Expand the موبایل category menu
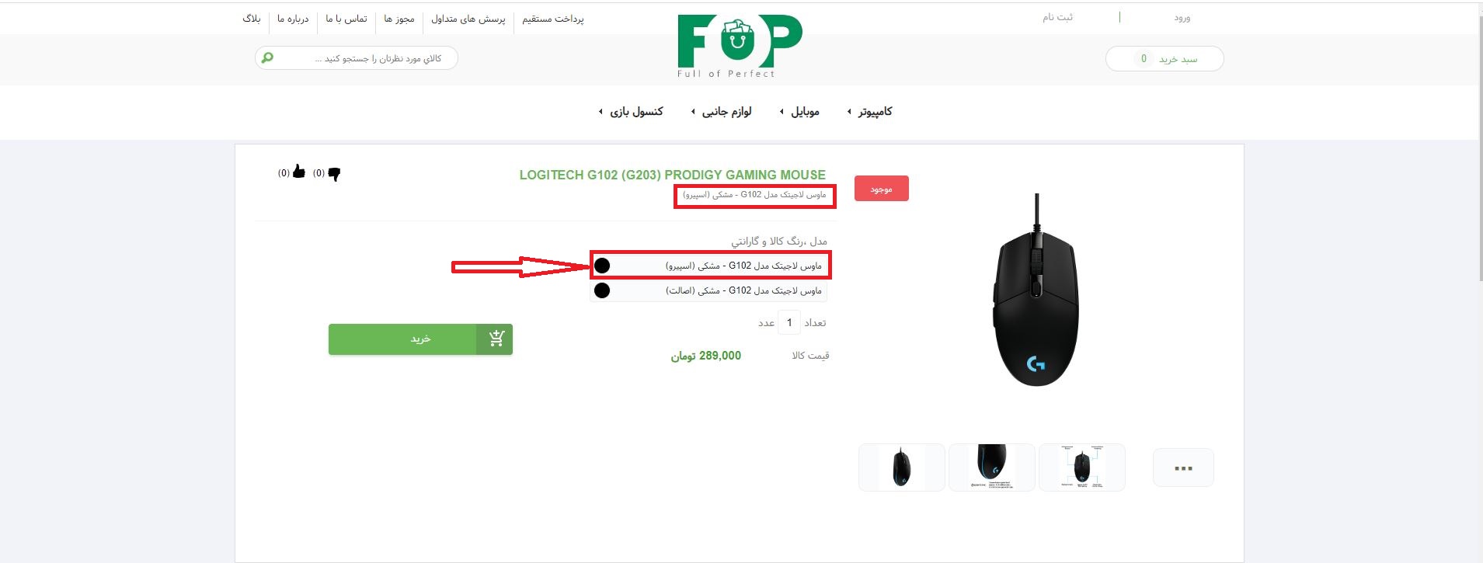Screen dimensions: 1483x563 tap(800, 112)
